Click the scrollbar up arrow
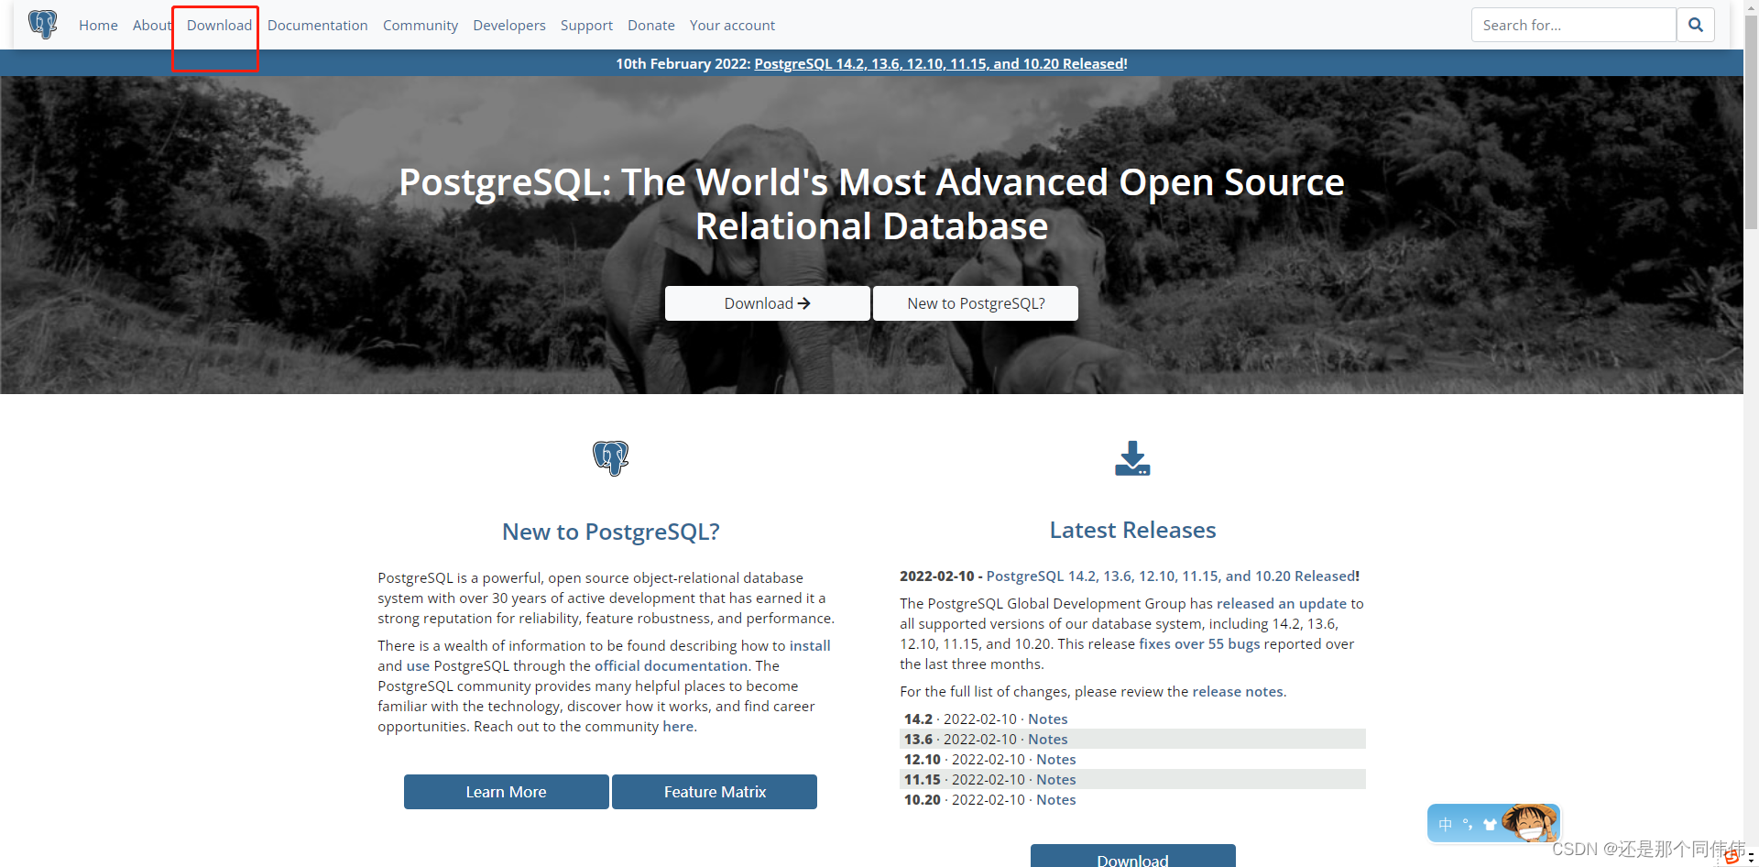Image resolution: width=1759 pixels, height=867 pixels. click(x=1751, y=5)
